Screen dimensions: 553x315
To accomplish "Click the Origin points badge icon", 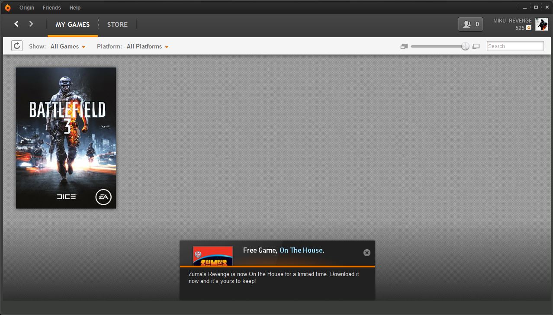I will 528,28.
